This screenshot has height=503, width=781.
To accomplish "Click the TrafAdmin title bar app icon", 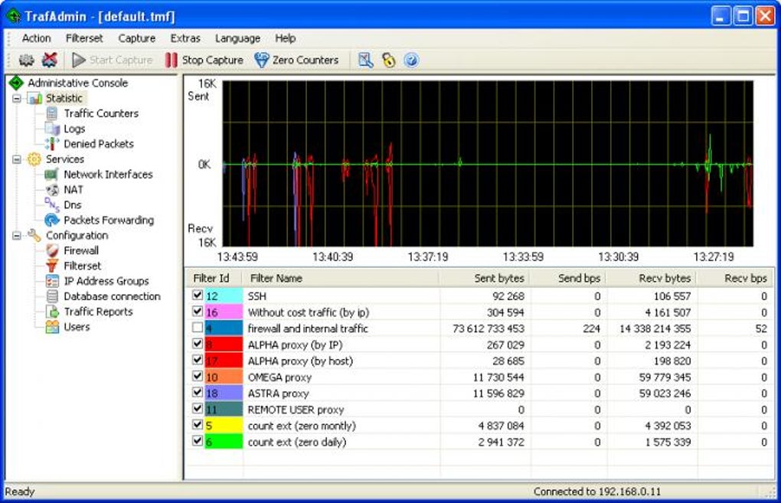I will coord(14,16).
